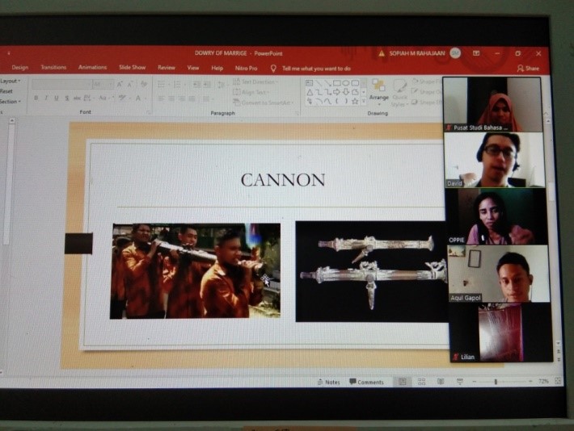Select the Text Box shape in gallery

[309, 83]
